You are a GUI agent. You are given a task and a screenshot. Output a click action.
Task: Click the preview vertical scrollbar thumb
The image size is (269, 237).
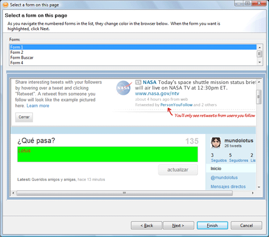[259, 97]
